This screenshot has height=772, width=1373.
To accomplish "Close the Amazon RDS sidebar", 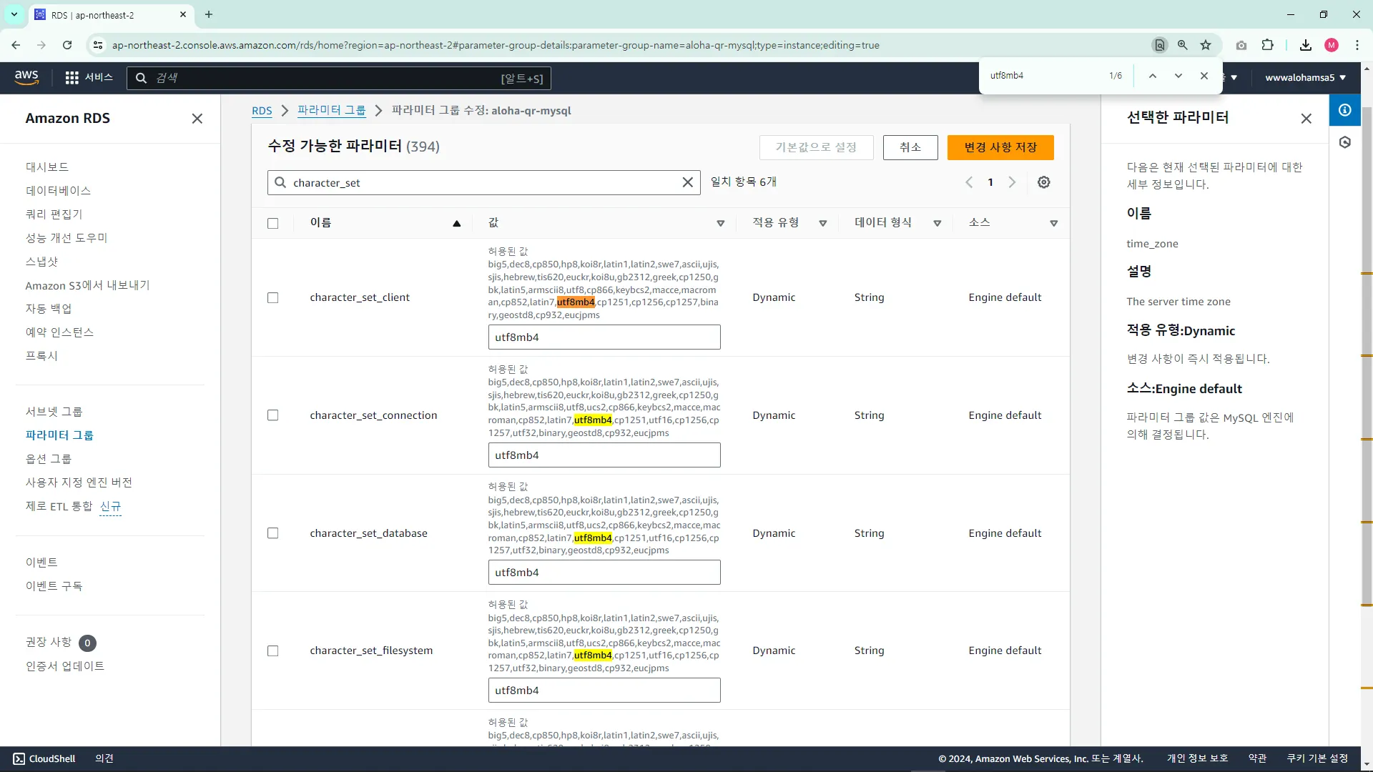I will [x=197, y=119].
